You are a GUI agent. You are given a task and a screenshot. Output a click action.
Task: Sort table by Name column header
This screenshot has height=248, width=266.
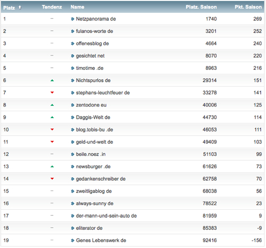pyautogui.click(x=78, y=7)
